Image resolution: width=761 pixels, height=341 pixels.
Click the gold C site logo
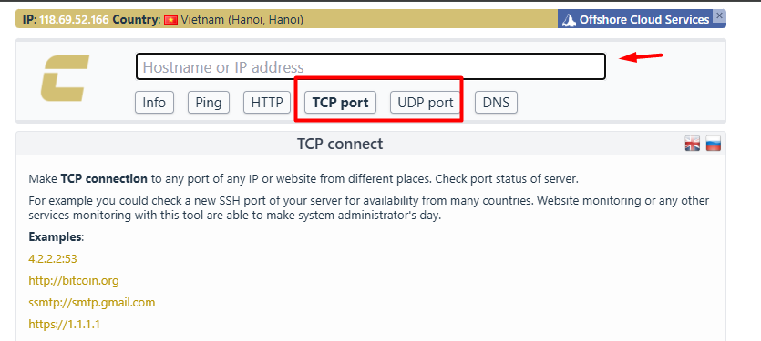pos(65,78)
